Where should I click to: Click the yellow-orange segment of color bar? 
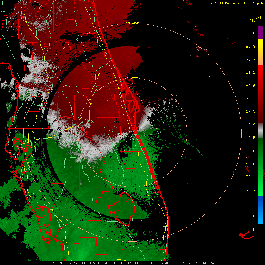pos(260,52)
